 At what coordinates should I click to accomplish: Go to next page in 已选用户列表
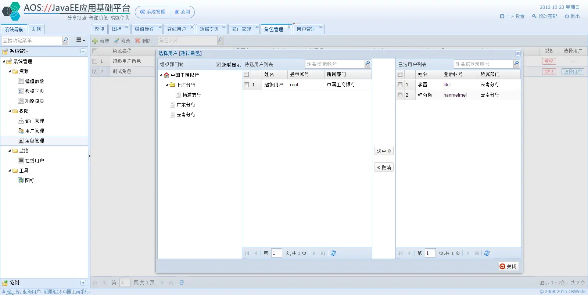tap(467, 253)
